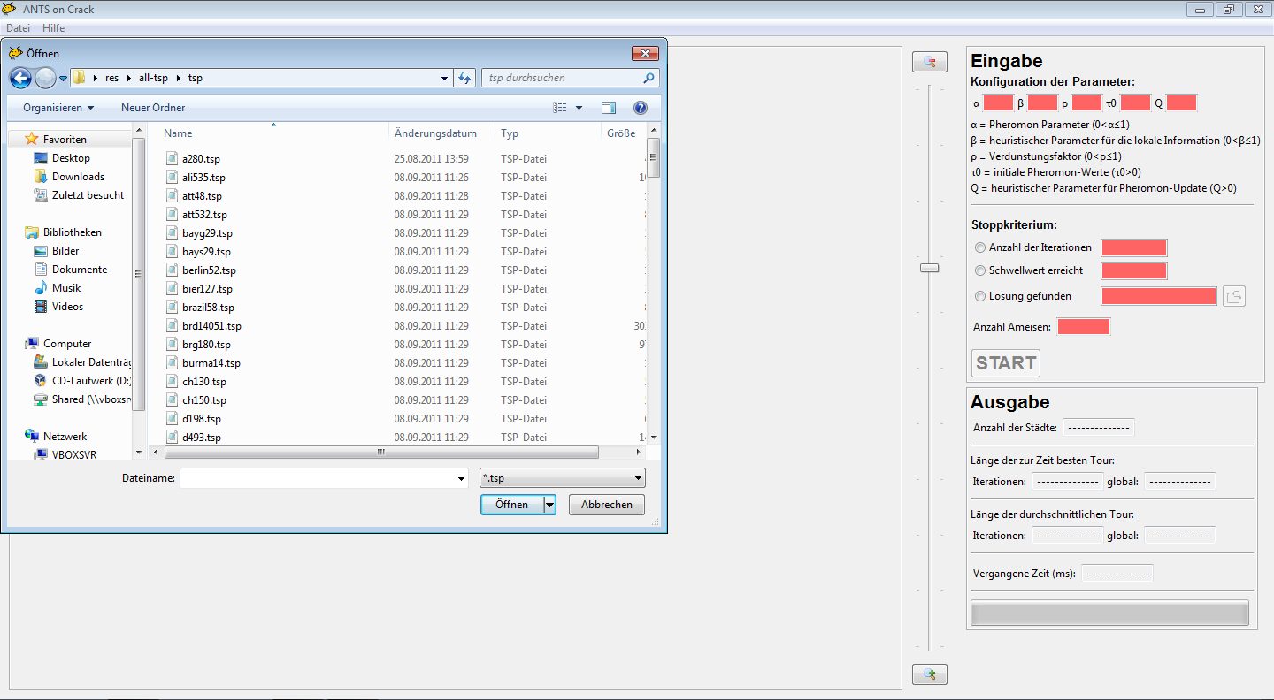This screenshot has width=1274, height=700.
Task: Click the Neuer Ordner button
Action: [x=153, y=108]
